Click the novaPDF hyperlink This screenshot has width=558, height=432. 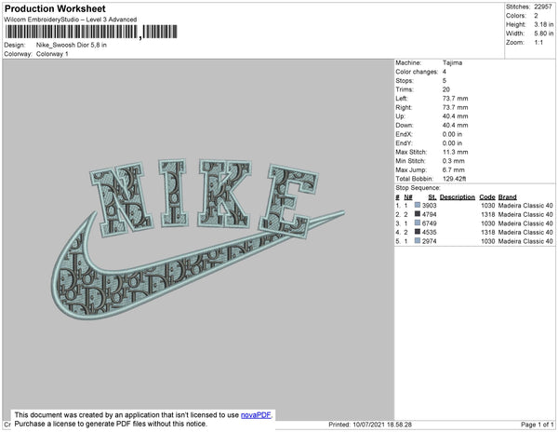click(257, 415)
